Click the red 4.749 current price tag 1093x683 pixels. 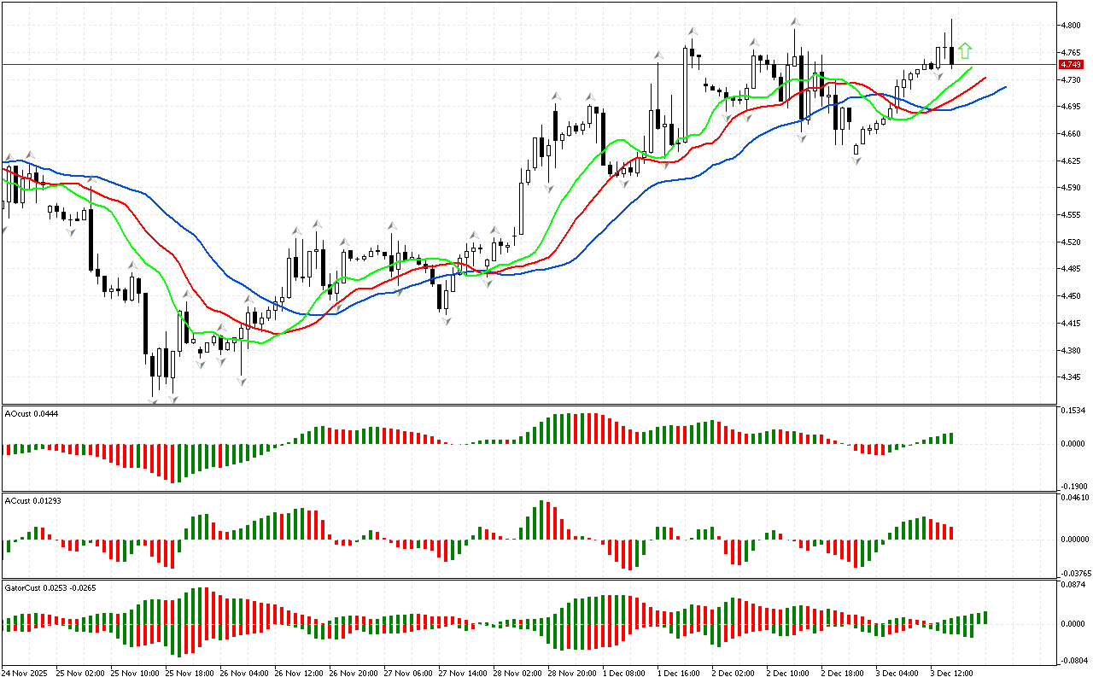1070,65
